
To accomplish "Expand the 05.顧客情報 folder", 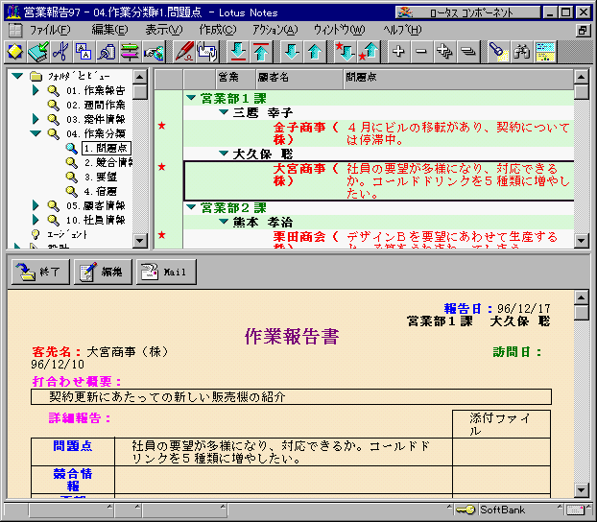I will 36,205.
